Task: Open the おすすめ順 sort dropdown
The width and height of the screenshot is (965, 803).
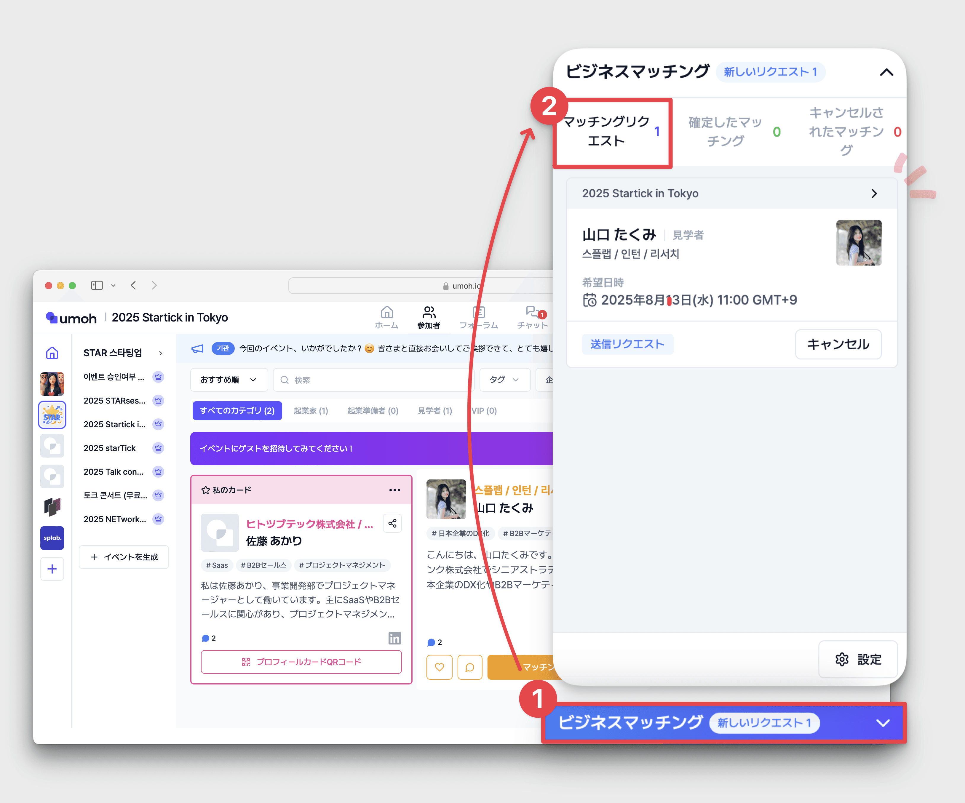Action: pyautogui.click(x=229, y=380)
